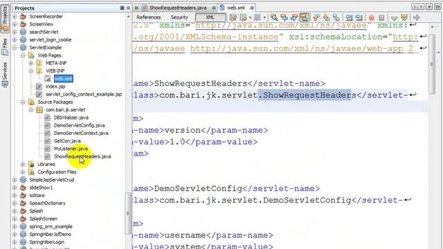Maximize the editor window button
The width and height of the screenshot is (443, 249).
(x=437, y=7)
